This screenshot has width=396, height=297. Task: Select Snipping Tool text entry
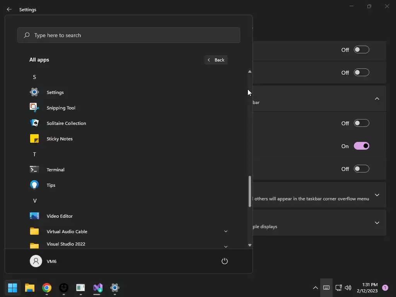61,108
